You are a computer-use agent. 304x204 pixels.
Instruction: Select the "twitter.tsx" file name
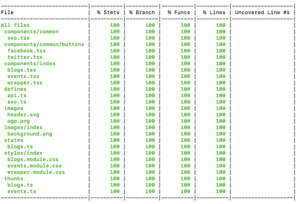pos(25,57)
